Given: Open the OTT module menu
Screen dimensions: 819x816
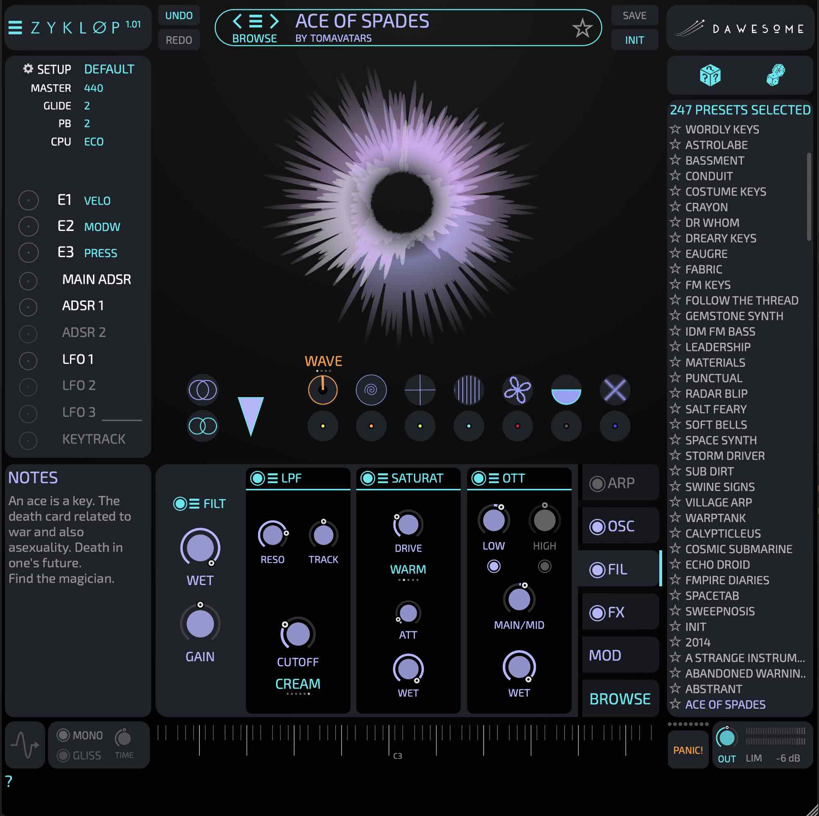Looking at the screenshot, I should coord(494,478).
